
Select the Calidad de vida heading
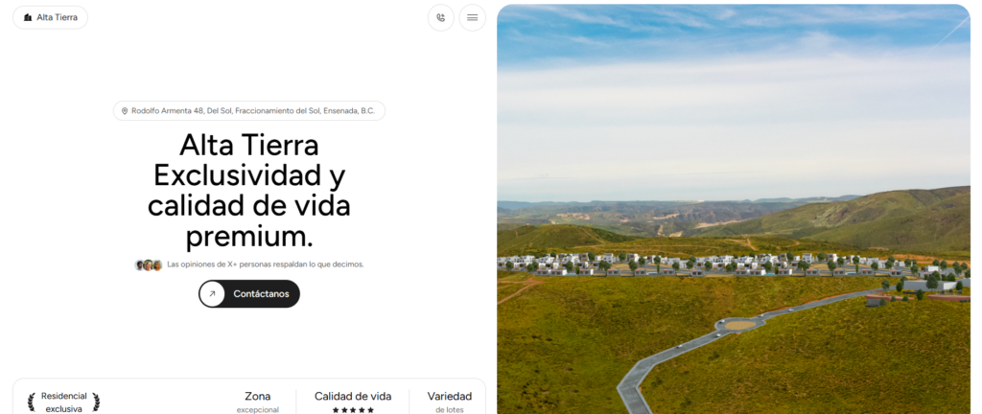click(353, 396)
